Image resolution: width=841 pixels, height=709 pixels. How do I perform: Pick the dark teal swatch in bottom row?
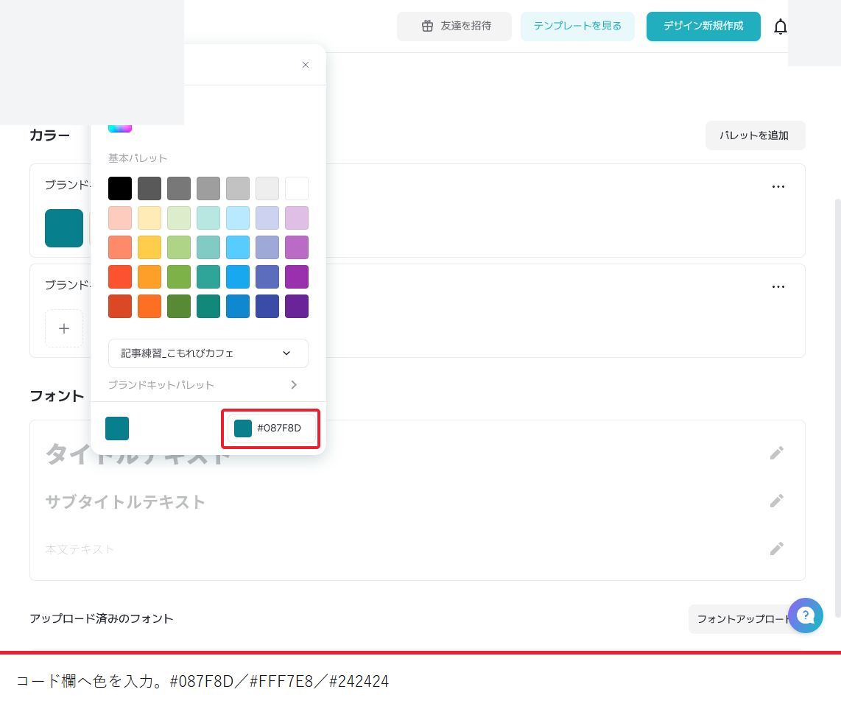click(208, 306)
